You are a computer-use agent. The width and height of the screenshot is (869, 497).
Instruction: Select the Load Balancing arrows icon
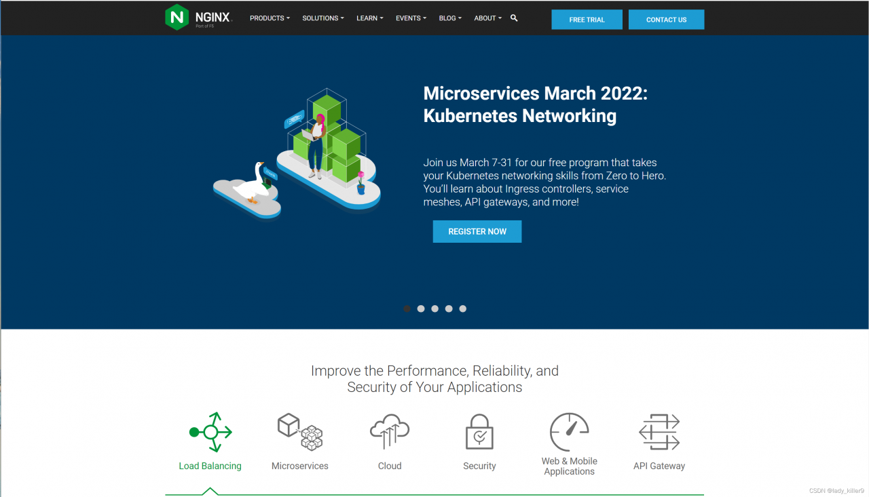tap(210, 432)
